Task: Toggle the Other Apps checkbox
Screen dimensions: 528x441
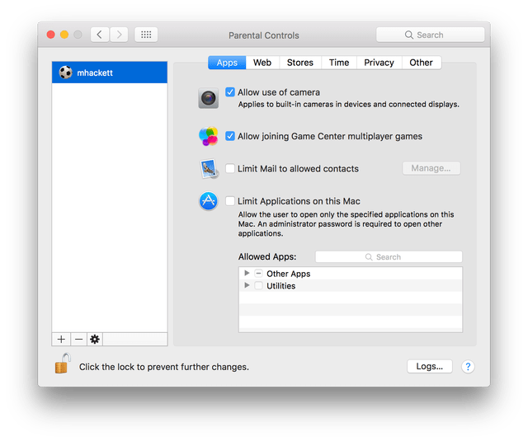Action: click(258, 273)
